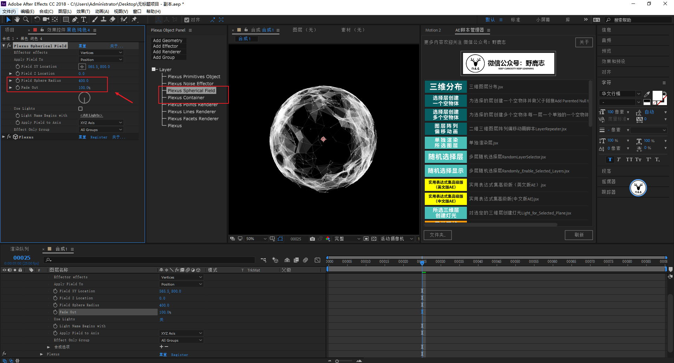
Task: Toggle mask and shape path visibility icon
Action: pos(280,239)
